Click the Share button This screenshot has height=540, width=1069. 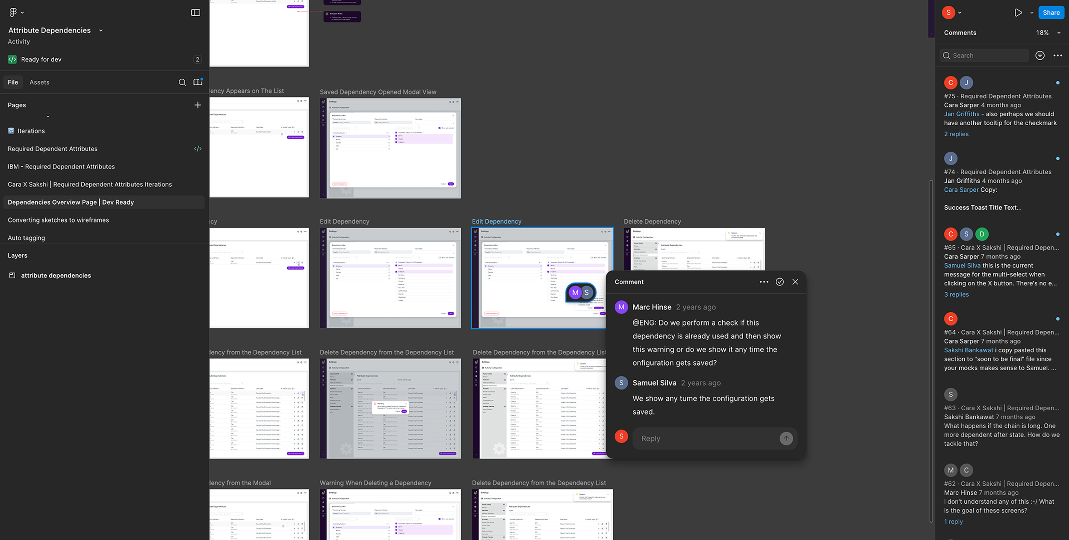[x=1051, y=12]
